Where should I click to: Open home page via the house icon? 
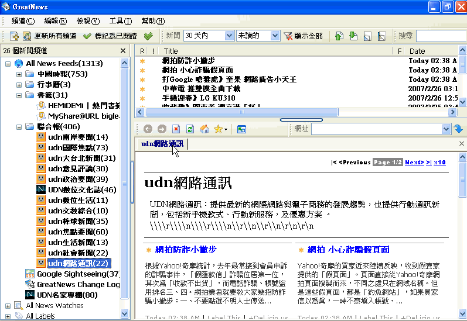tap(204, 129)
